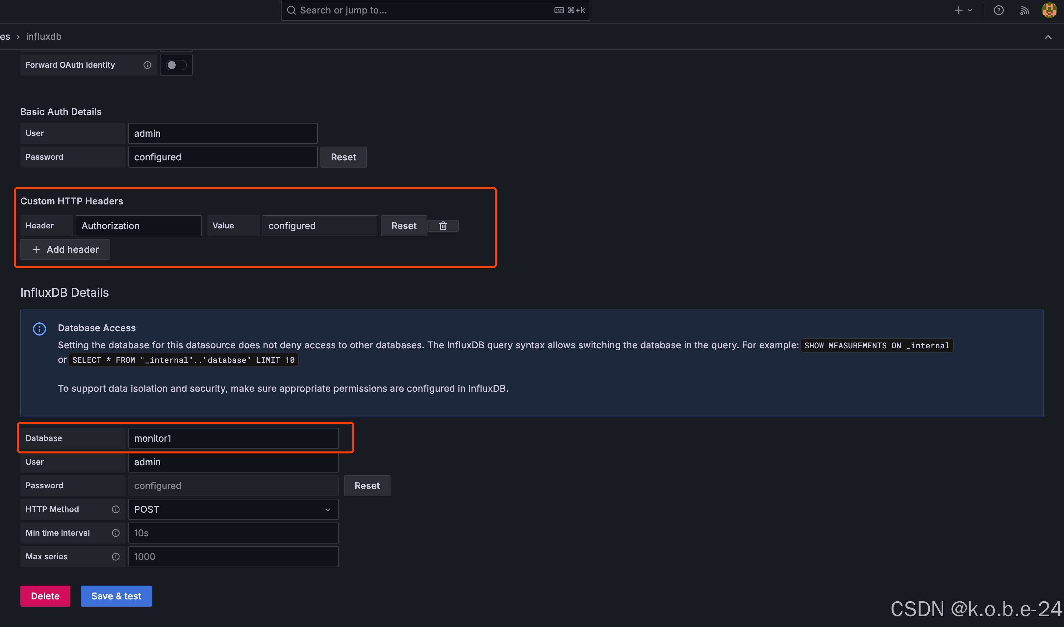Open the HTTP Method POST dropdown
This screenshot has width=1064, height=627.
coord(233,509)
